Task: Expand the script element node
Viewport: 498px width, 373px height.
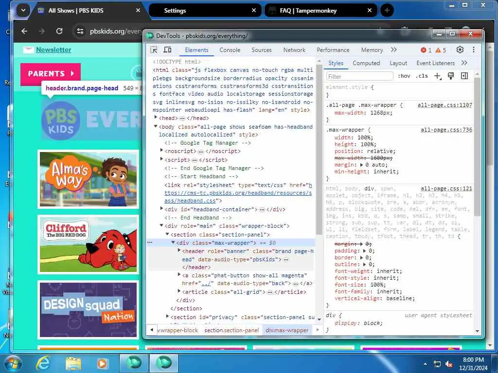Action: [x=161, y=159]
